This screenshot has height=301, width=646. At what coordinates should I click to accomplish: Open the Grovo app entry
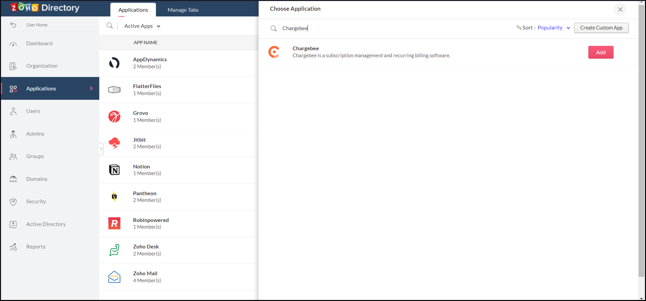pos(179,117)
